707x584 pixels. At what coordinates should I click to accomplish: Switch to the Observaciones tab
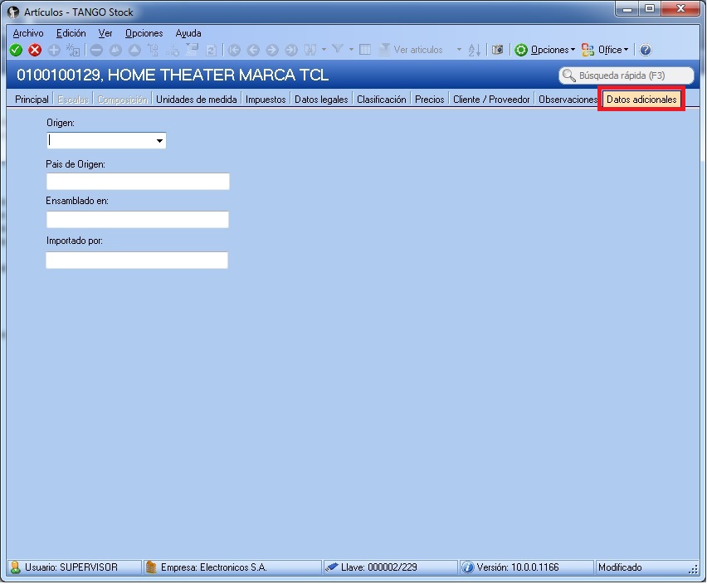pyautogui.click(x=568, y=100)
